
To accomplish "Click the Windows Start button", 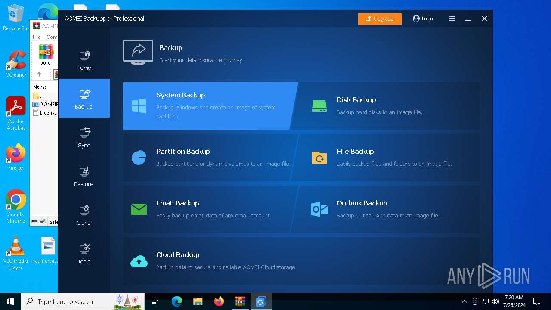I will pyautogui.click(x=10, y=301).
